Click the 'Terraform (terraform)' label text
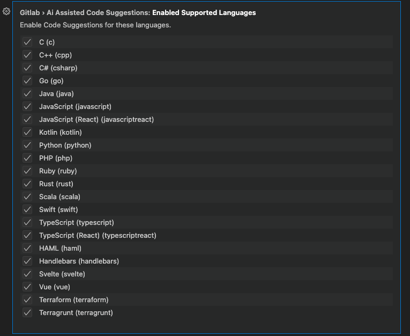 [x=74, y=300]
